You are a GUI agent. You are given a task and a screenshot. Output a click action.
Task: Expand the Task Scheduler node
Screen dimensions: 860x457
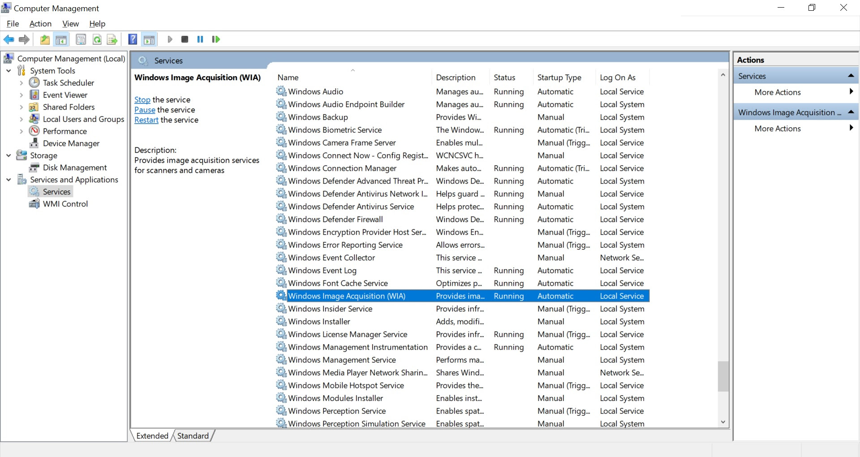coord(21,82)
